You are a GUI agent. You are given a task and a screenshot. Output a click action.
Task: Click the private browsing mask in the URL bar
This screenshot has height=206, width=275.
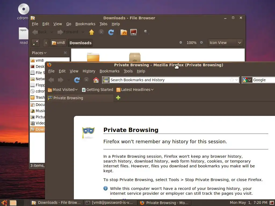click(106, 80)
